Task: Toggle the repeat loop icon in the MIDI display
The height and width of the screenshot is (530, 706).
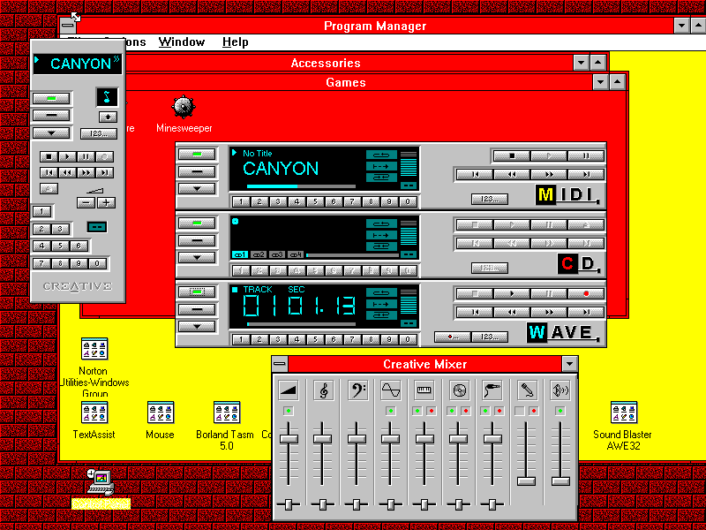Action: (381, 155)
